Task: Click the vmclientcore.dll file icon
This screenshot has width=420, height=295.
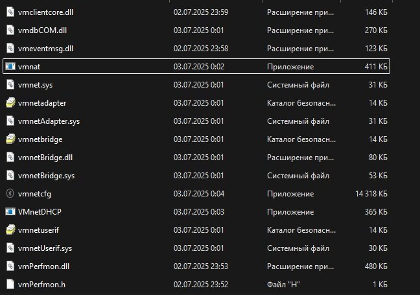Action: click(10, 12)
